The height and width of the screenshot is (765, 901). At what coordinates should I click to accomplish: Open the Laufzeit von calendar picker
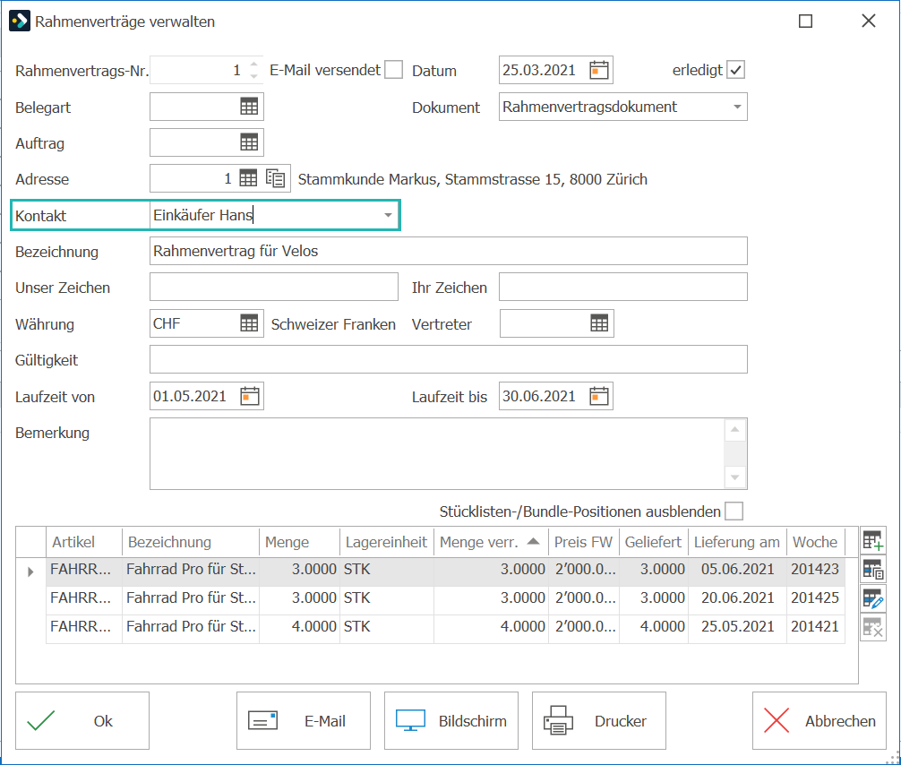pyautogui.click(x=249, y=396)
